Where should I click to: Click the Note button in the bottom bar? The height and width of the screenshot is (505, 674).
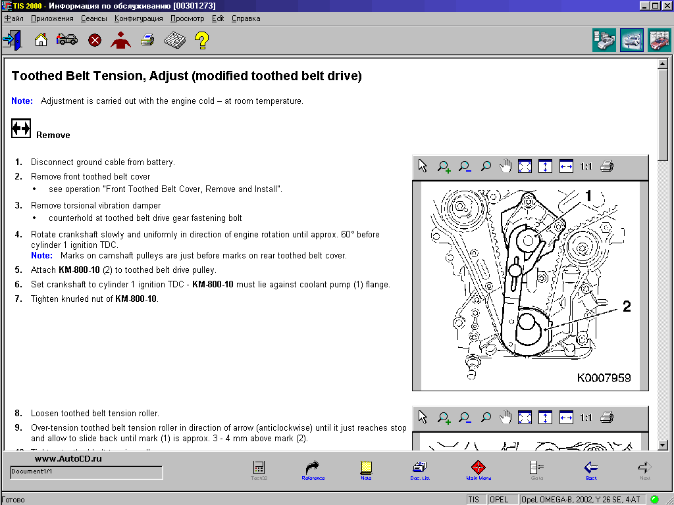click(x=366, y=470)
